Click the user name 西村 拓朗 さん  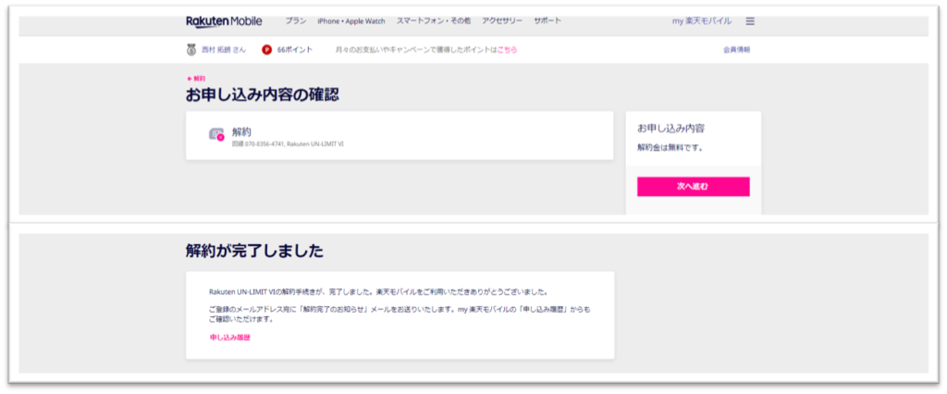(x=223, y=50)
